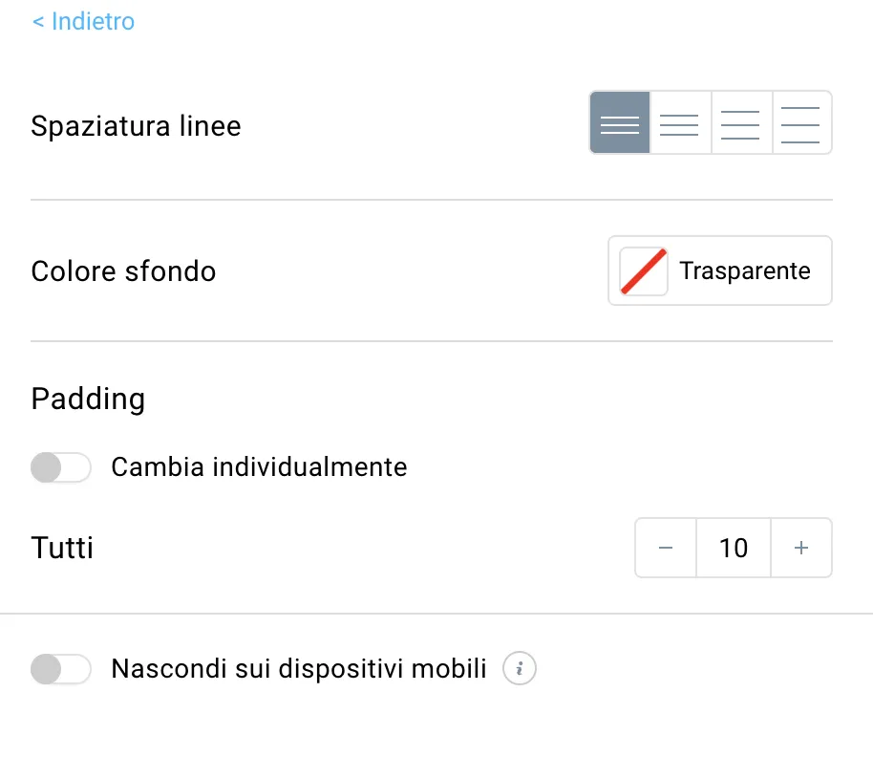This screenshot has height=757, width=873.
Task: Click the Tutti padding label
Action: 62,548
